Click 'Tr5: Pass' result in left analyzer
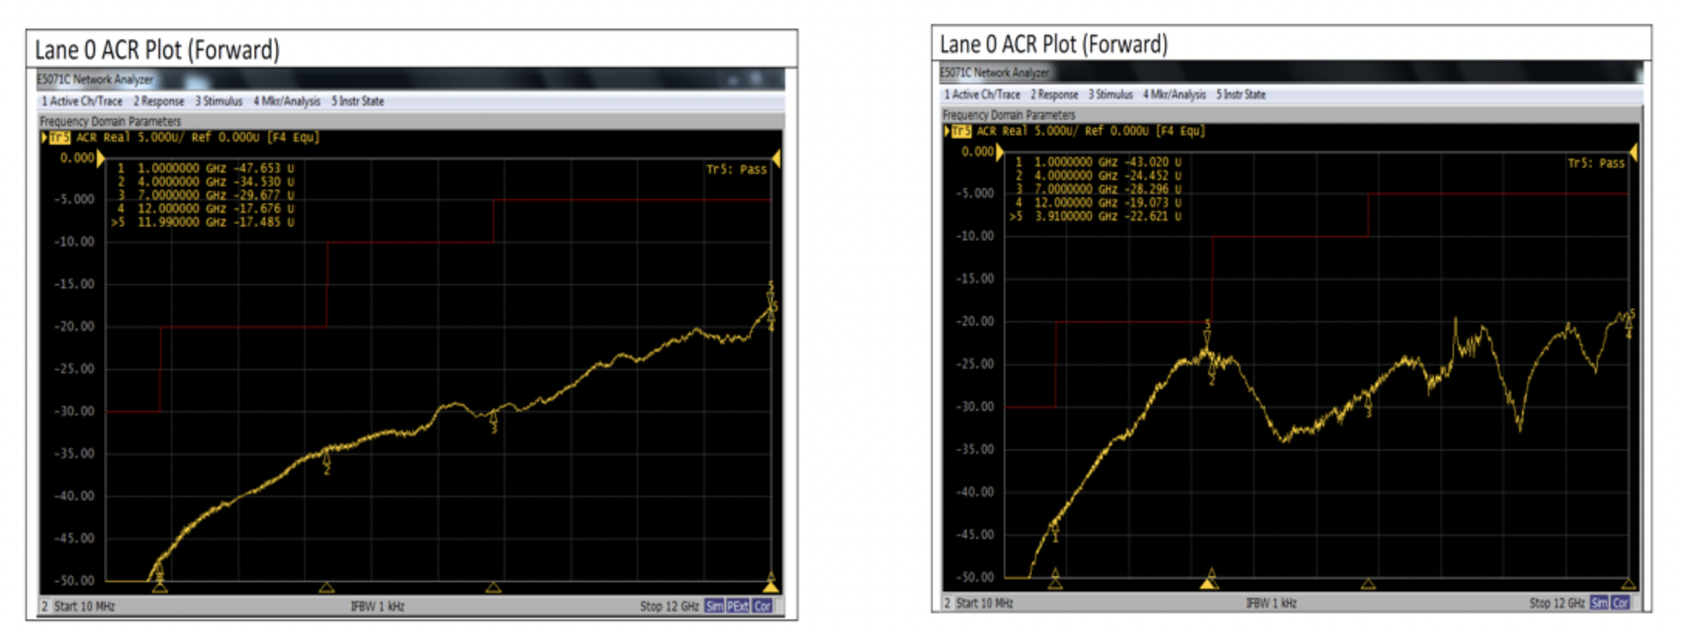The width and height of the screenshot is (1683, 631). point(736,169)
